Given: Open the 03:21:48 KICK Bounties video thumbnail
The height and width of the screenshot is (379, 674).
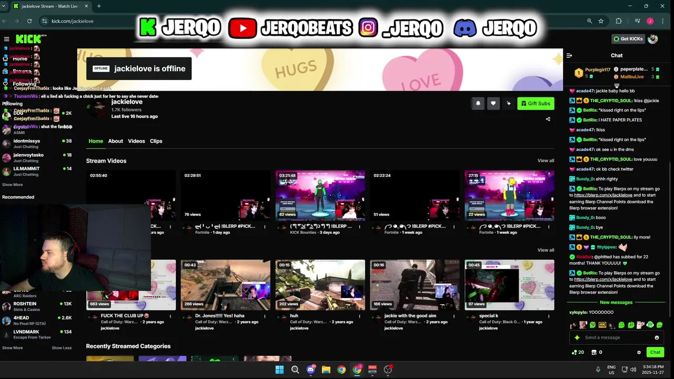Looking at the screenshot, I should click(x=320, y=195).
